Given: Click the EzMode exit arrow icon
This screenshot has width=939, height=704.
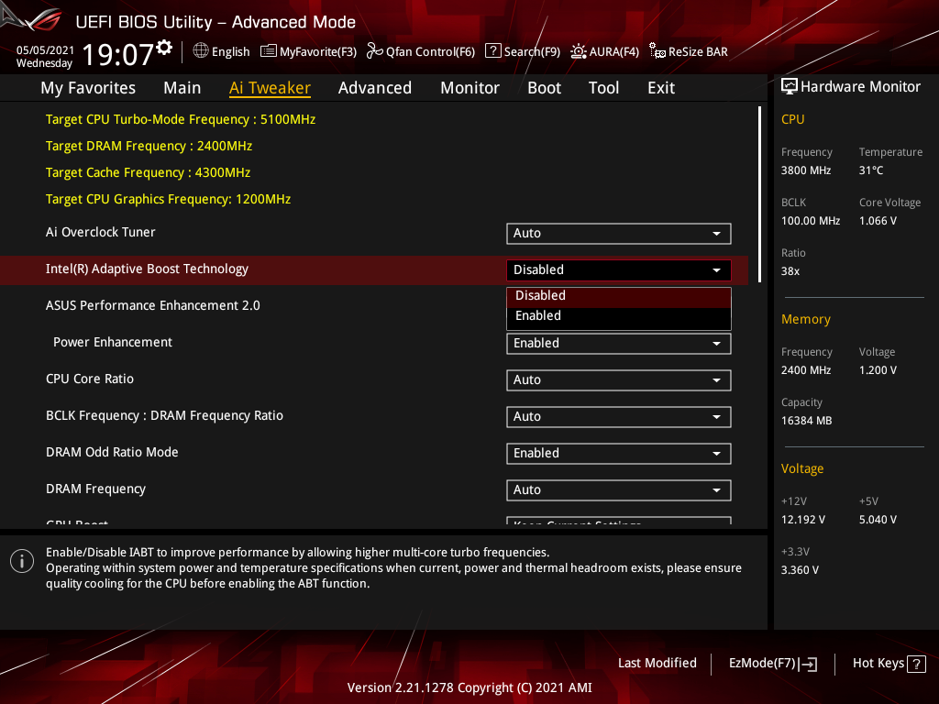Looking at the screenshot, I should point(808,664).
